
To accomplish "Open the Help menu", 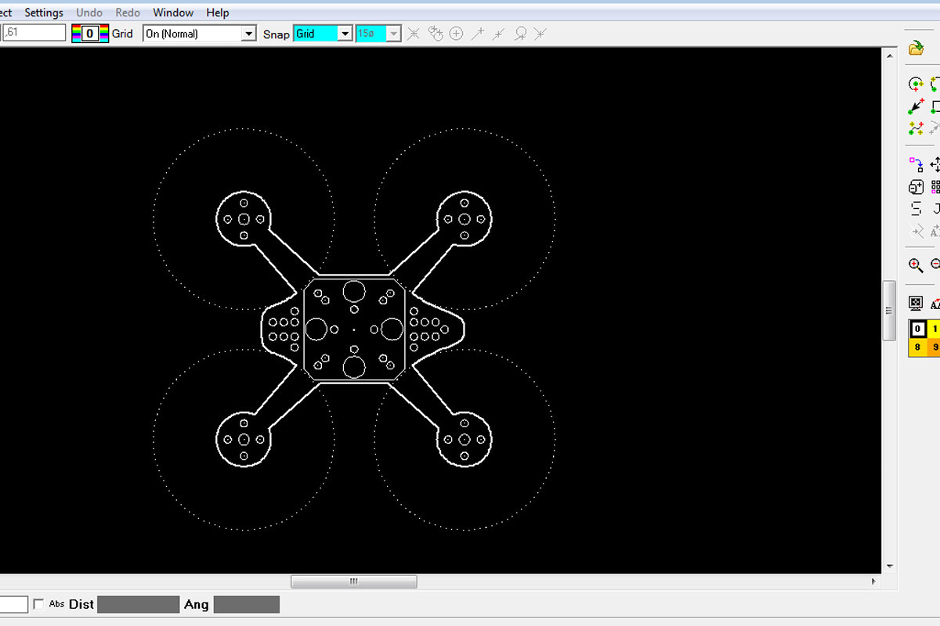I will click(218, 13).
